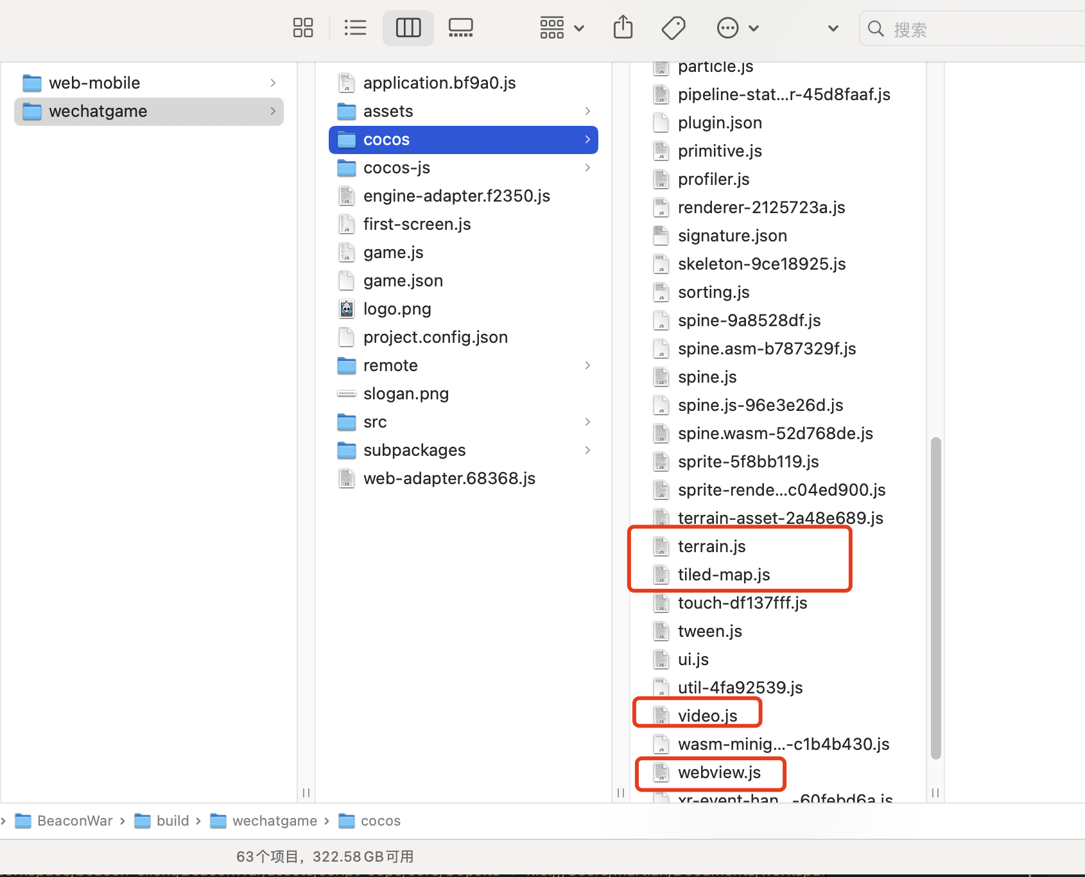
Task: Click the webview.js file icon
Action: 661,772
